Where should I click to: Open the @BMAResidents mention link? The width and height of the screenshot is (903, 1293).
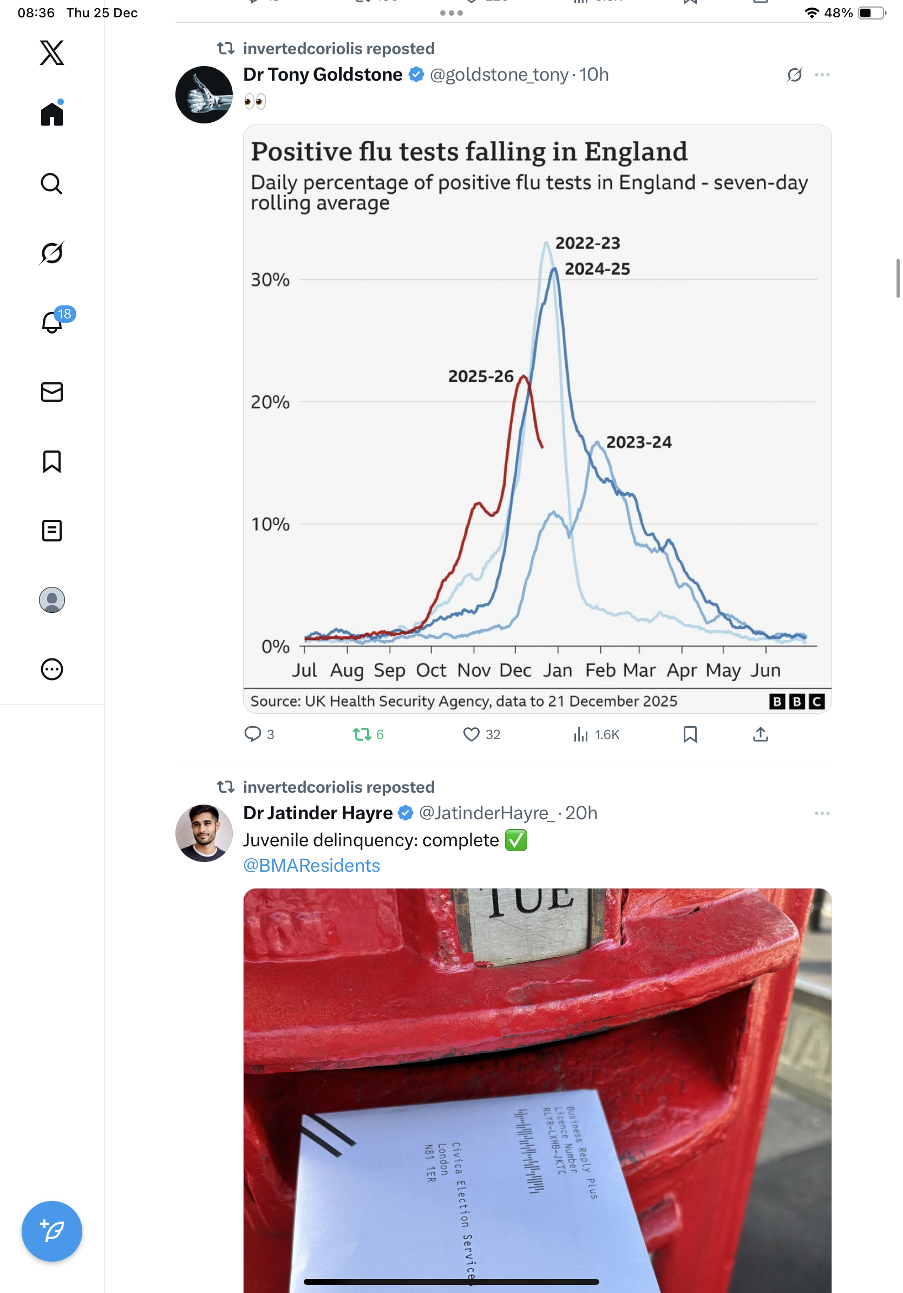pyautogui.click(x=311, y=866)
